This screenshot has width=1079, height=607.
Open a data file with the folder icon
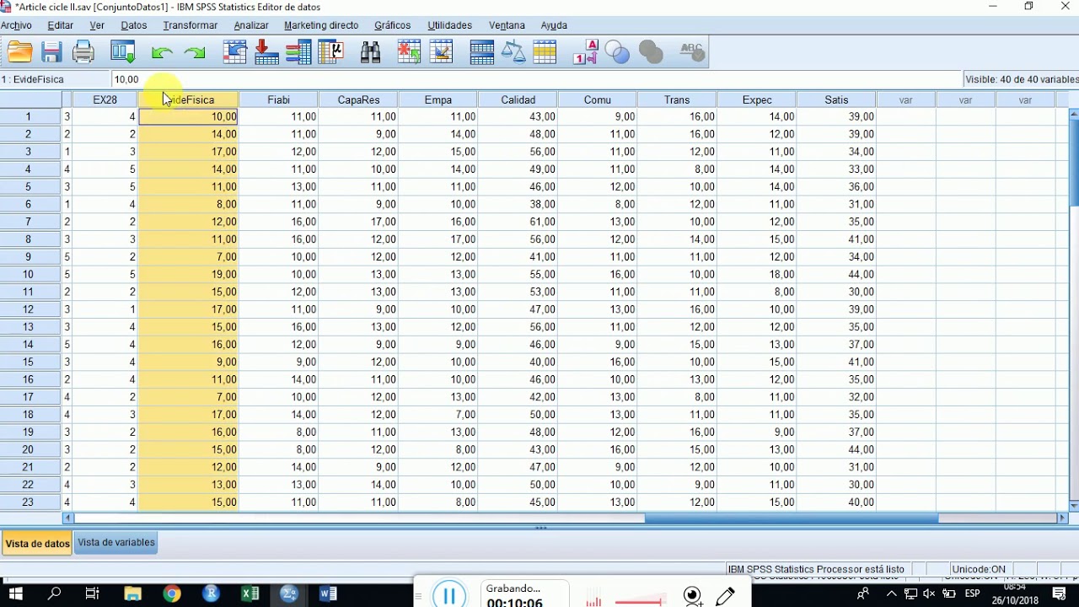[x=19, y=52]
